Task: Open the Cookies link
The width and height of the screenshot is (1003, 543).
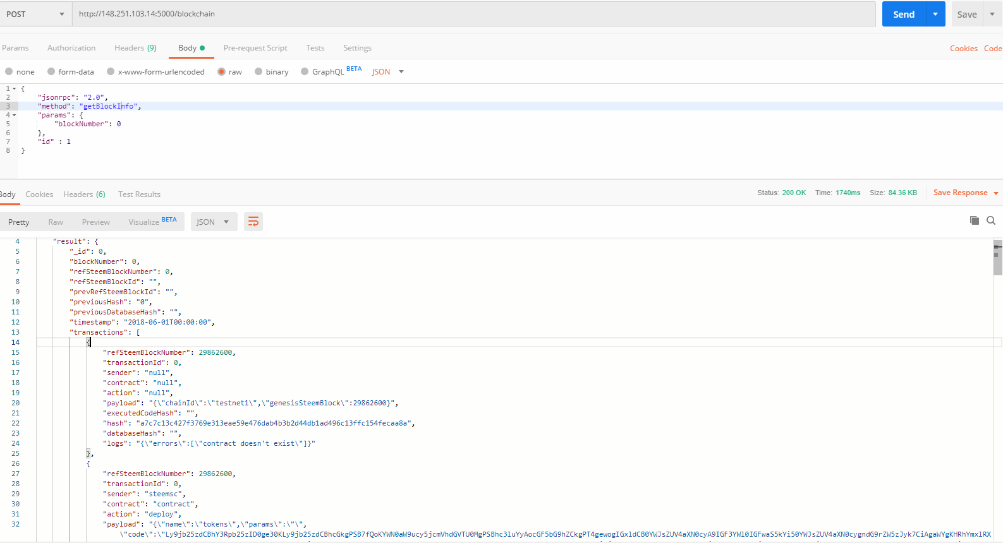Action: tap(964, 49)
